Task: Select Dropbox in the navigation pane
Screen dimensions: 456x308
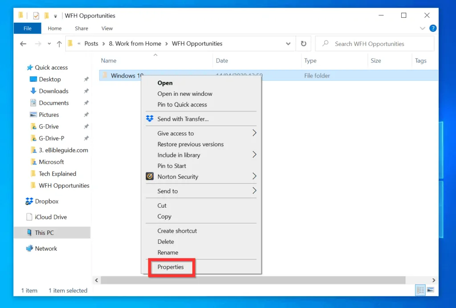Action: (46, 201)
